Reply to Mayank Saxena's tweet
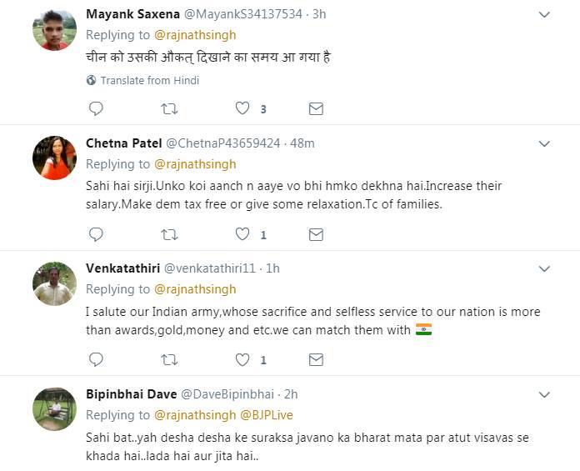580x471 pixels. click(96, 108)
